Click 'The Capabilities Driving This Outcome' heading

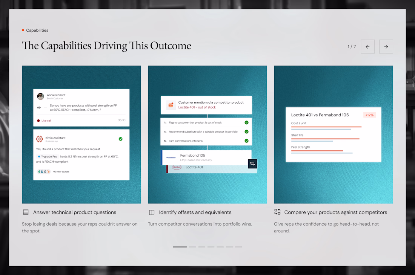[106, 46]
